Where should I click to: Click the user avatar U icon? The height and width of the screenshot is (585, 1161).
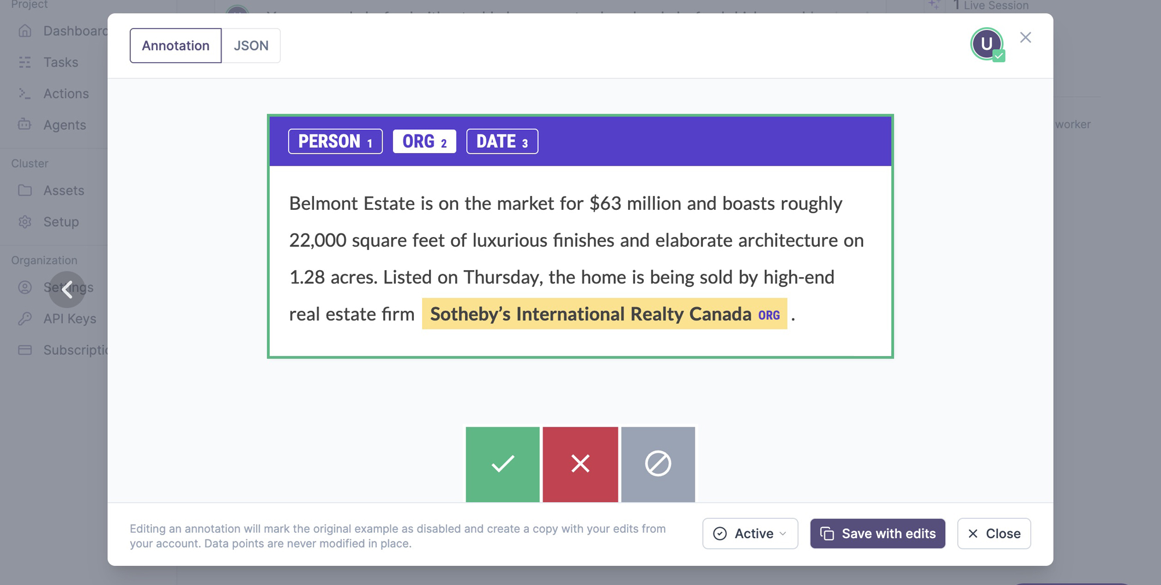[986, 44]
